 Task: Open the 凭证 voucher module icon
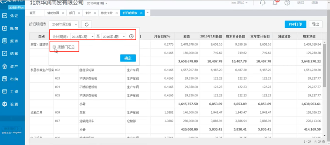5,16
